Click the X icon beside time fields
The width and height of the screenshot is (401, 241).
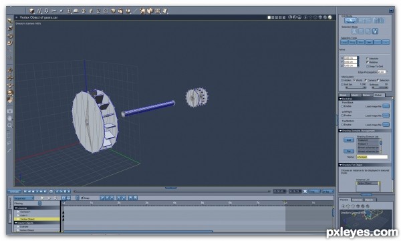point(305,191)
